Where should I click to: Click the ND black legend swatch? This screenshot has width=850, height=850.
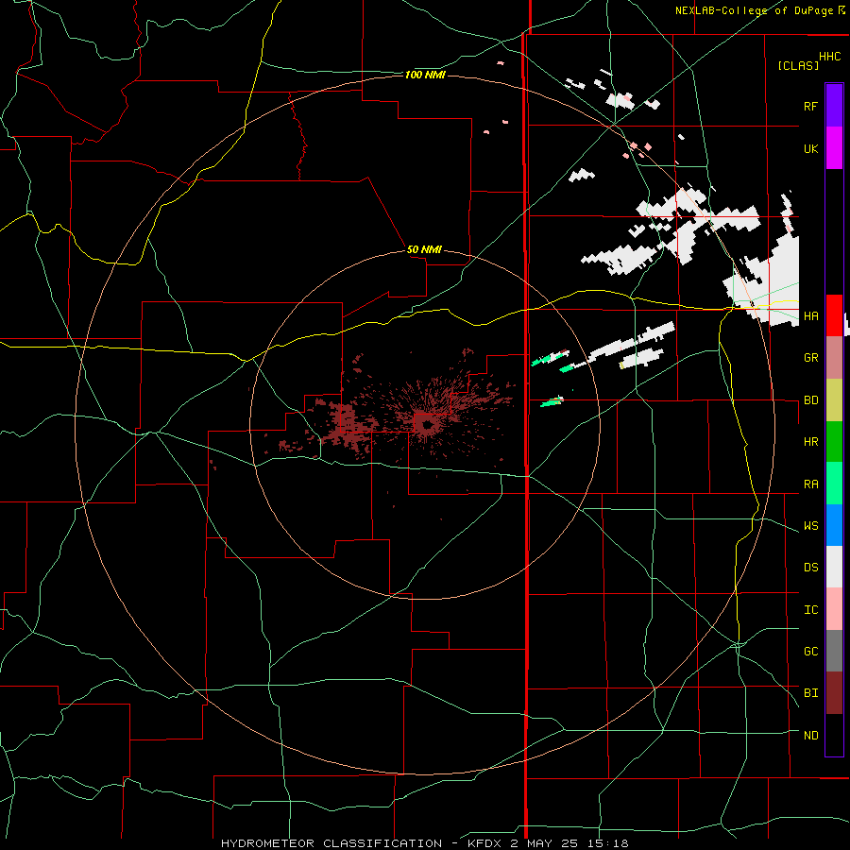coord(834,735)
